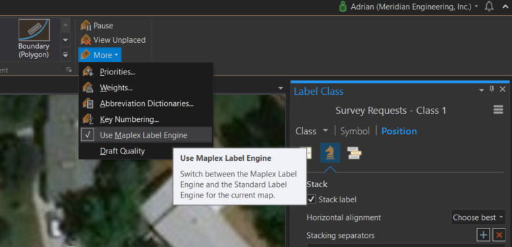
Task: Open the Label Class hamburger menu
Action: click(x=498, y=110)
